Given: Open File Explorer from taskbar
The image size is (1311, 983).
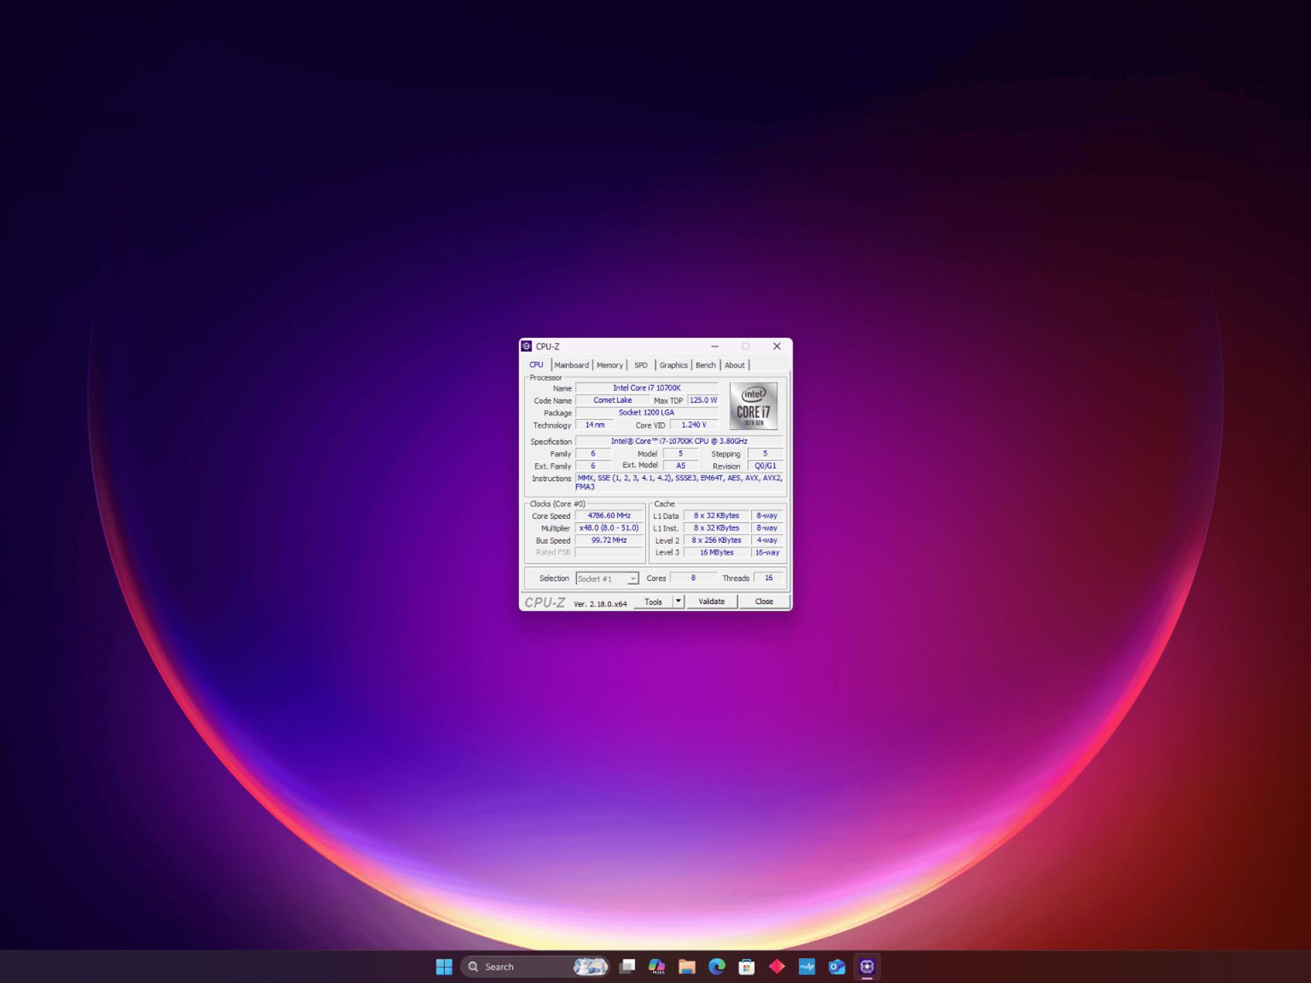Looking at the screenshot, I should point(687,966).
